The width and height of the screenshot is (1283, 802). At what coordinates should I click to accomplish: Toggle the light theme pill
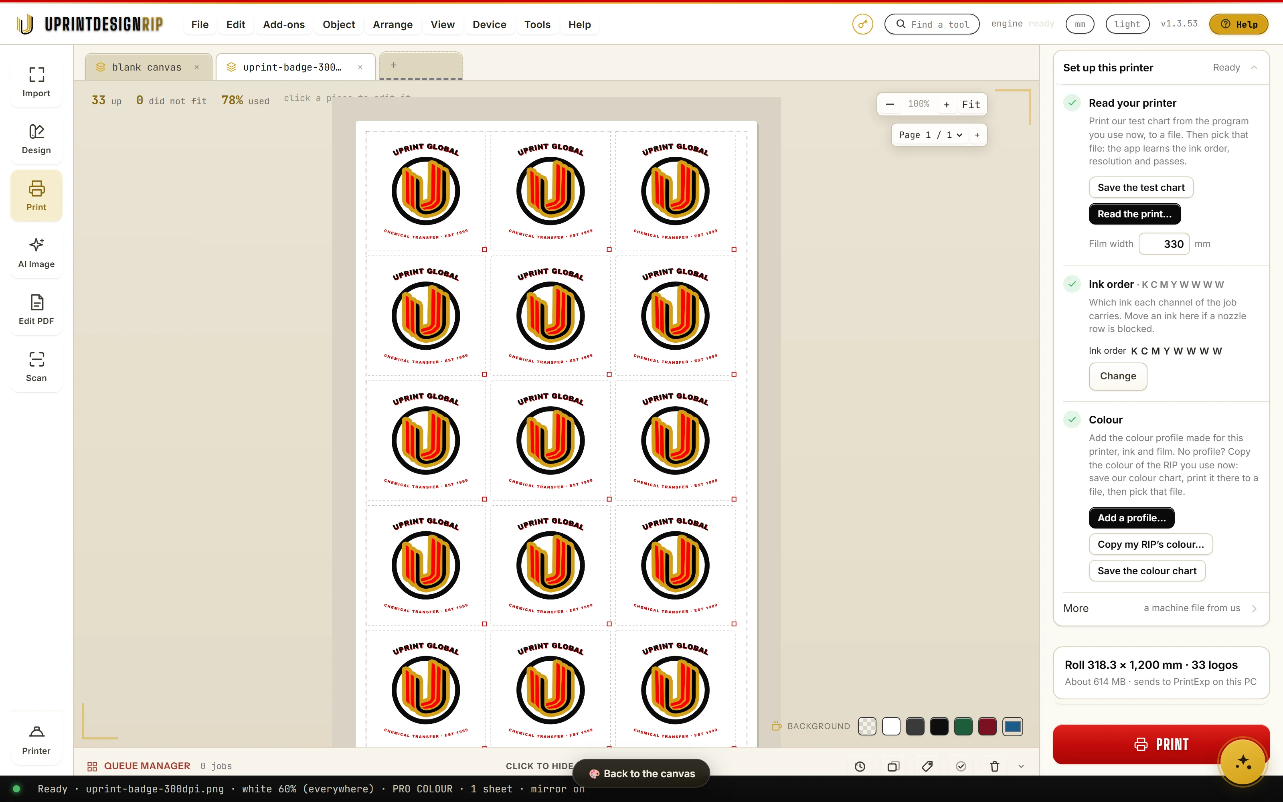click(x=1127, y=24)
